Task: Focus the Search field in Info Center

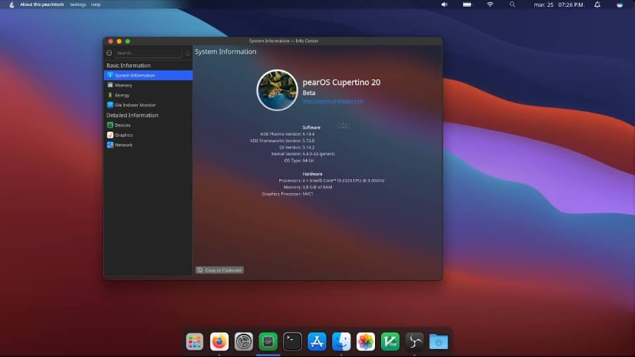Action: pos(148,53)
